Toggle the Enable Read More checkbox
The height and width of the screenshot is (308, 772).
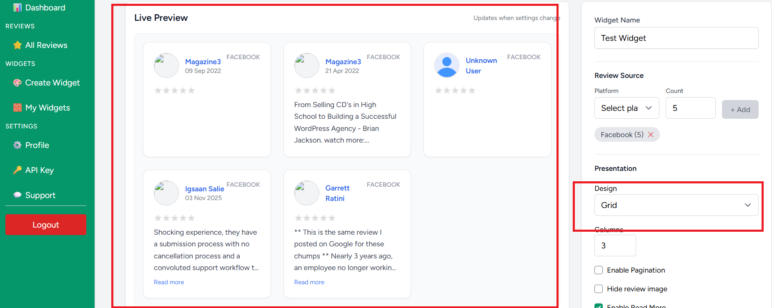click(599, 306)
